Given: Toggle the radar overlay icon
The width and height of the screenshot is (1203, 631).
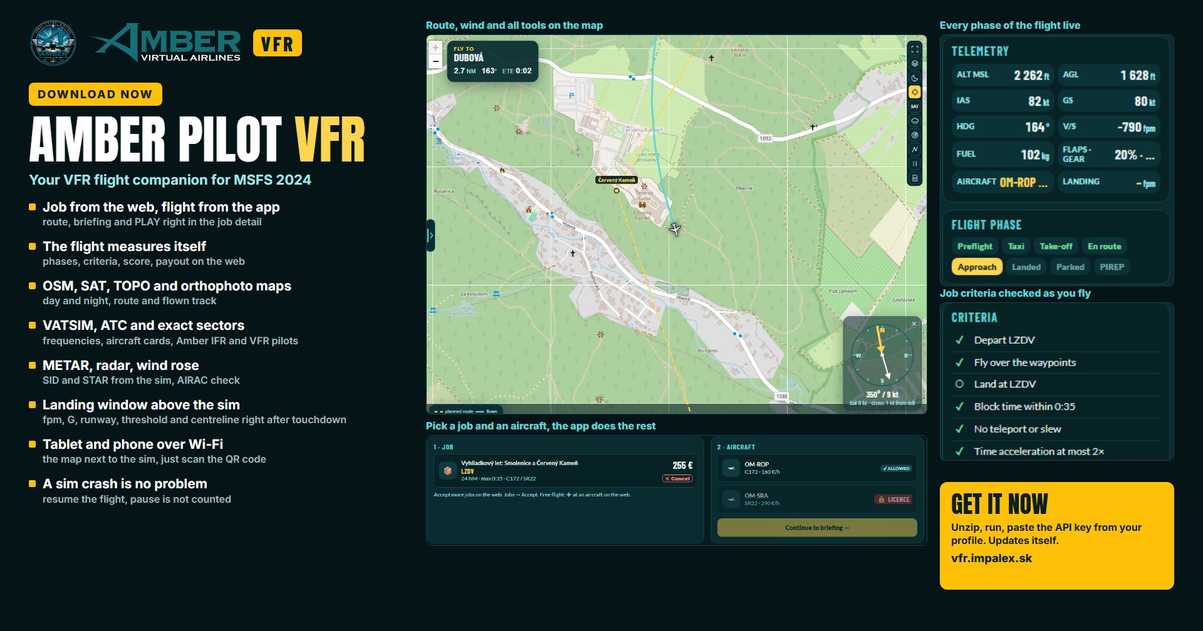Looking at the screenshot, I should (915, 135).
